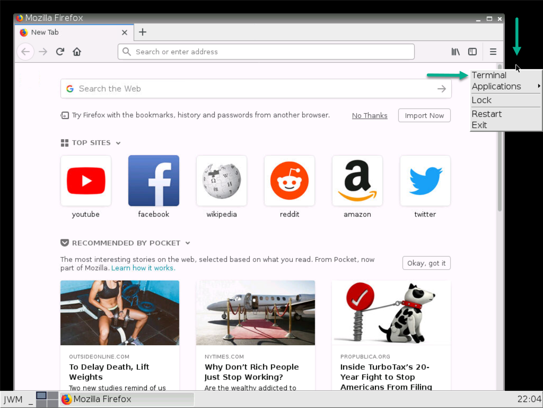Click the Google icon in search box
This screenshot has width=543, height=408.
70,89
